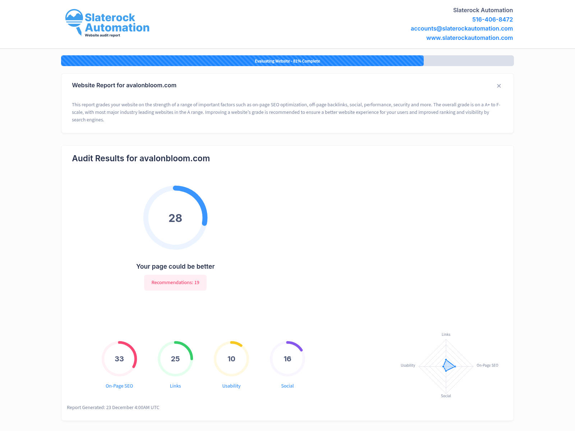
Task: Call phone number 516-406-8472 link
Action: [x=492, y=19]
